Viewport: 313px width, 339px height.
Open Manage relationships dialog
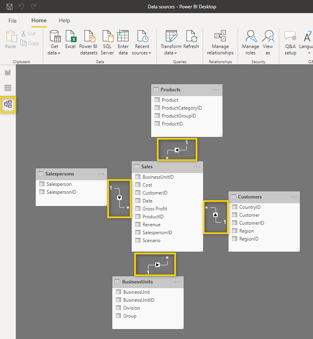pyautogui.click(x=220, y=42)
